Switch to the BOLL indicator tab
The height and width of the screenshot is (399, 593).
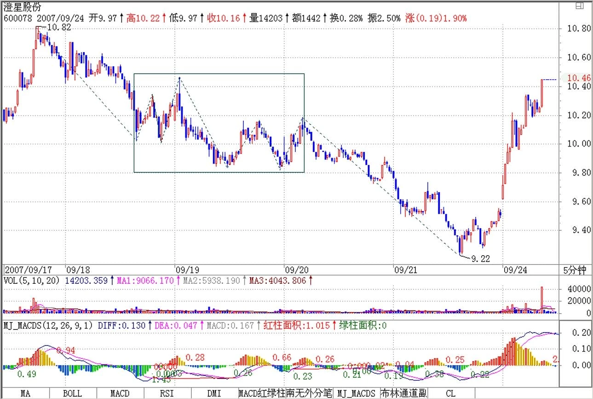tap(72, 393)
